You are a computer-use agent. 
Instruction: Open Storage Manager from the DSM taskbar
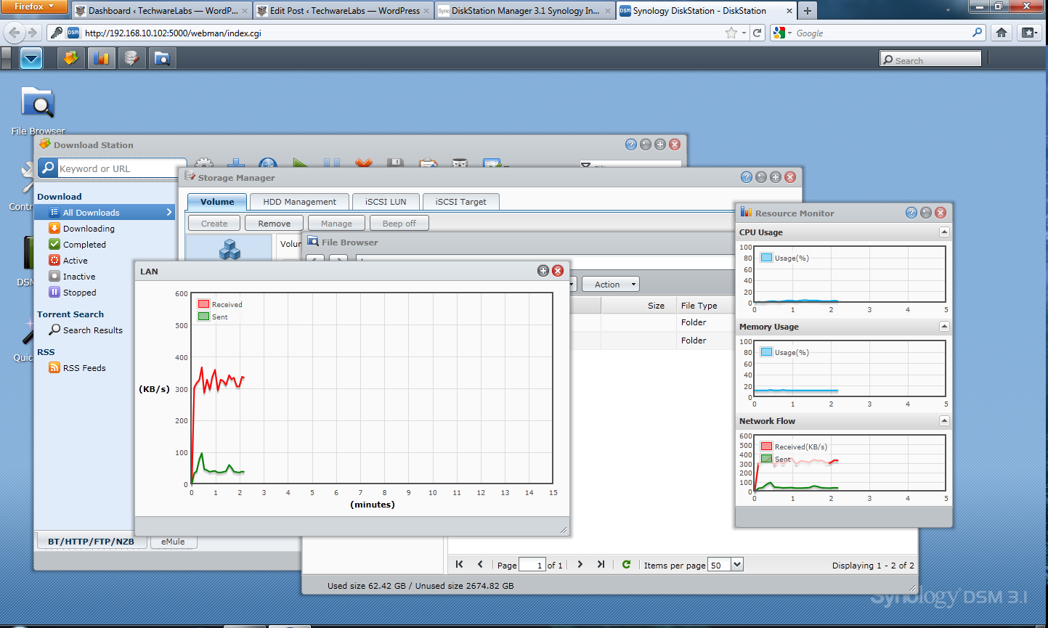point(131,58)
